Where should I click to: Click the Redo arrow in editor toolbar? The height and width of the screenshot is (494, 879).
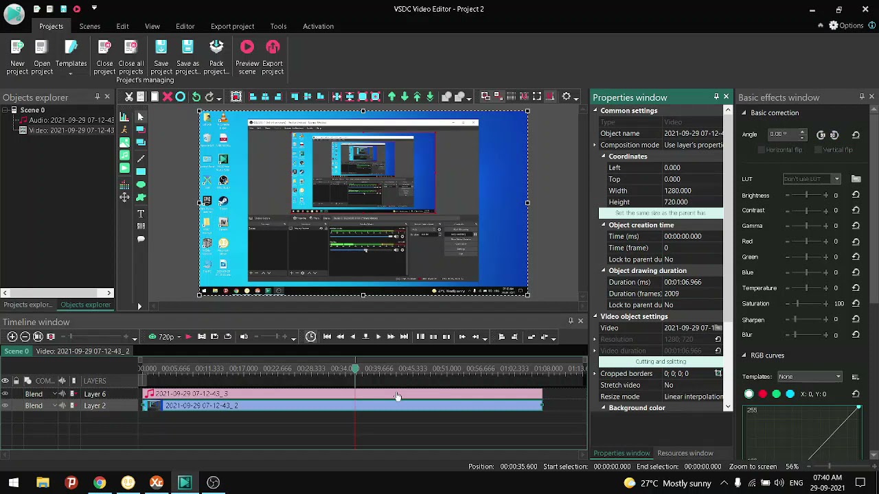point(209,97)
